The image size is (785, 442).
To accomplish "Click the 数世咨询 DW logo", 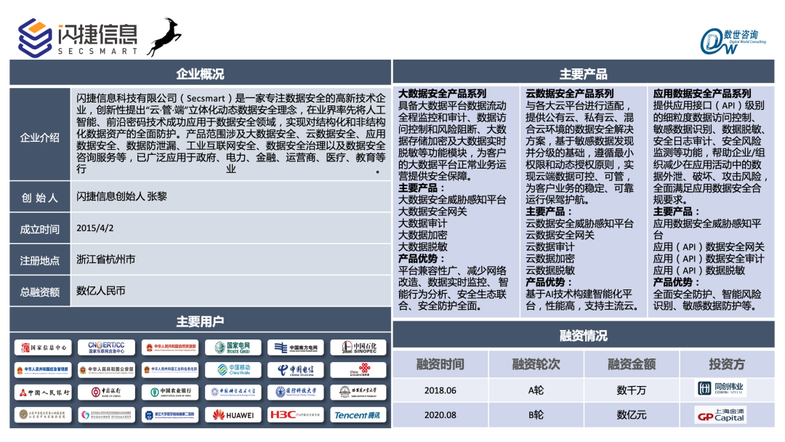I will pyautogui.click(x=733, y=41).
